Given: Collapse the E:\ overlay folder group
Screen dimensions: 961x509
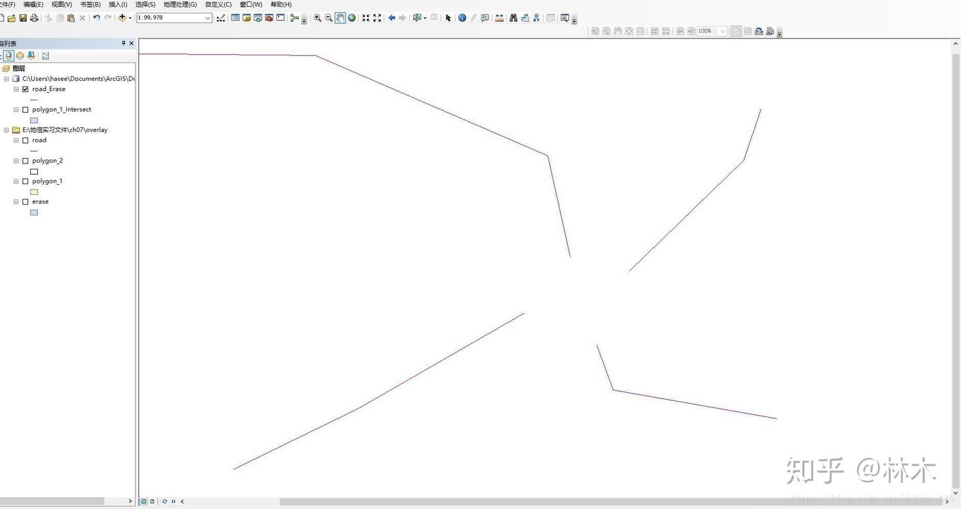Looking at the screenshot, I should (7, 130).
